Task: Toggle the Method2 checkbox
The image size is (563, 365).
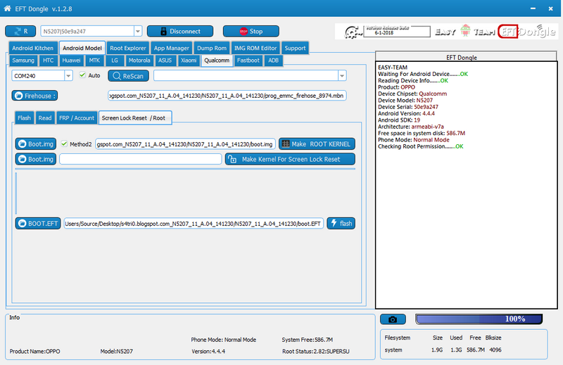Action: pos(64,143)
